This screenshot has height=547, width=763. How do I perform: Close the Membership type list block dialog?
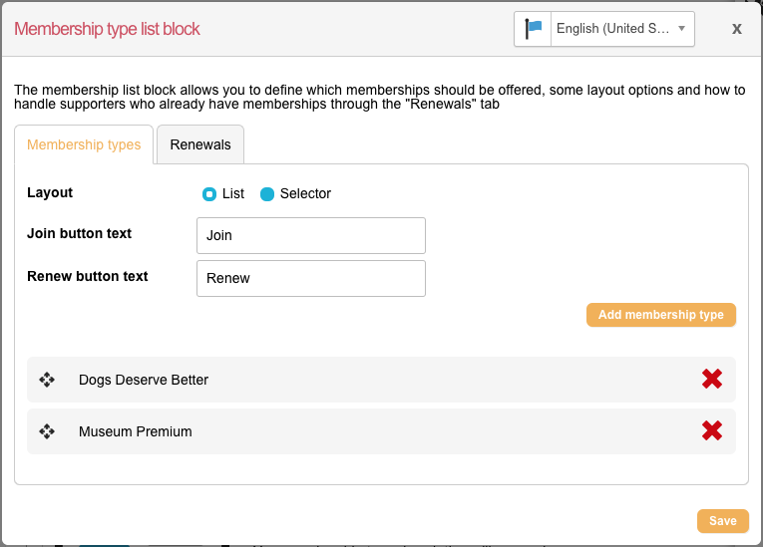point(736,29)
